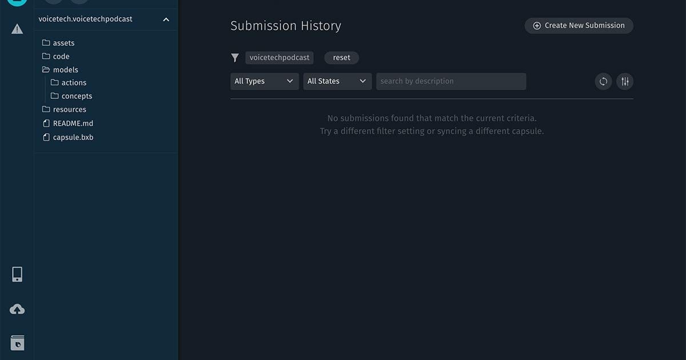Click the cloud upload submissions icon
This screenshot has width=686, height=360.
pos(17,310)
